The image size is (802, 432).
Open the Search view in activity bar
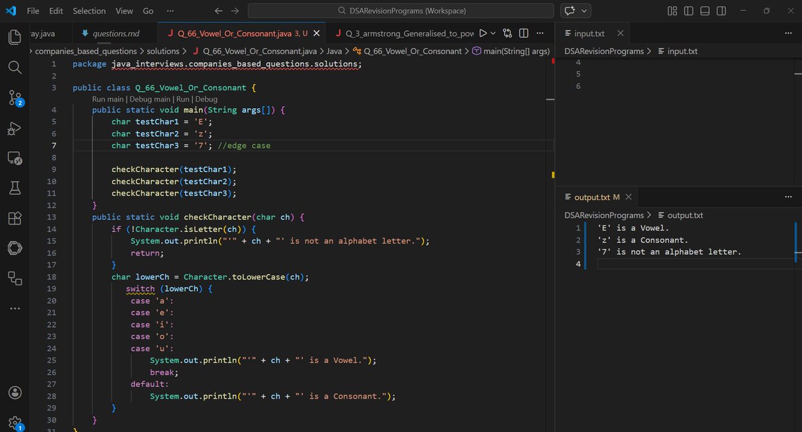pos(15,68)
